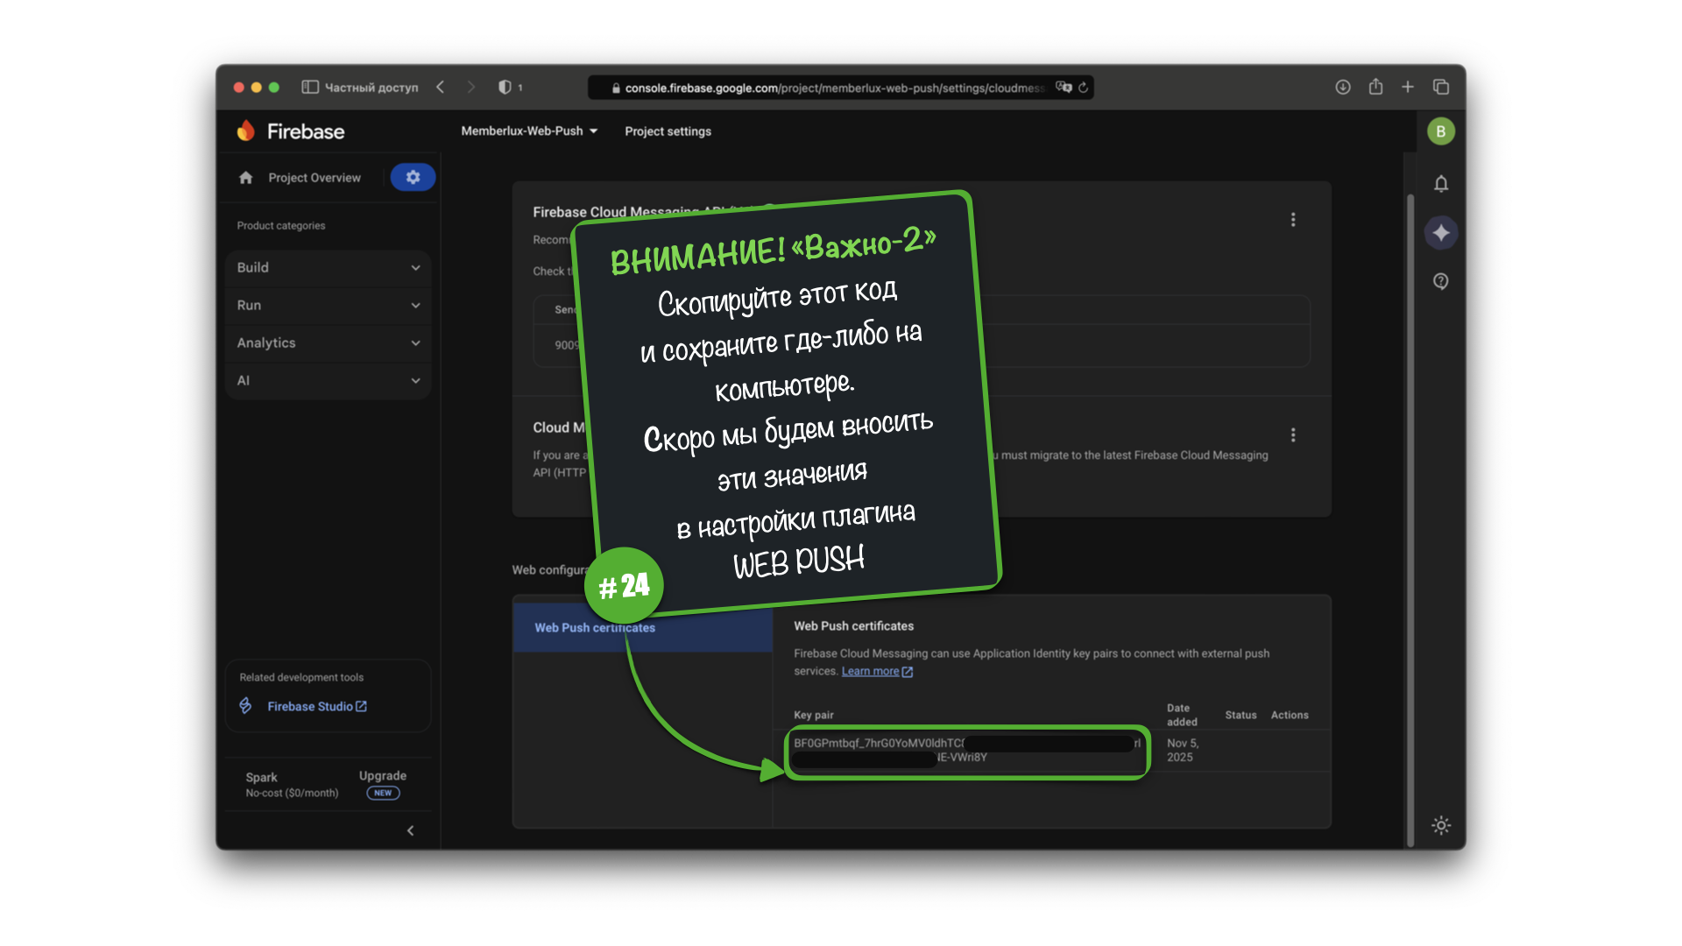The height and width of the screenshot is (946, 1682).
Task: Click the Safari address bar URL
Action: point(832,88)
